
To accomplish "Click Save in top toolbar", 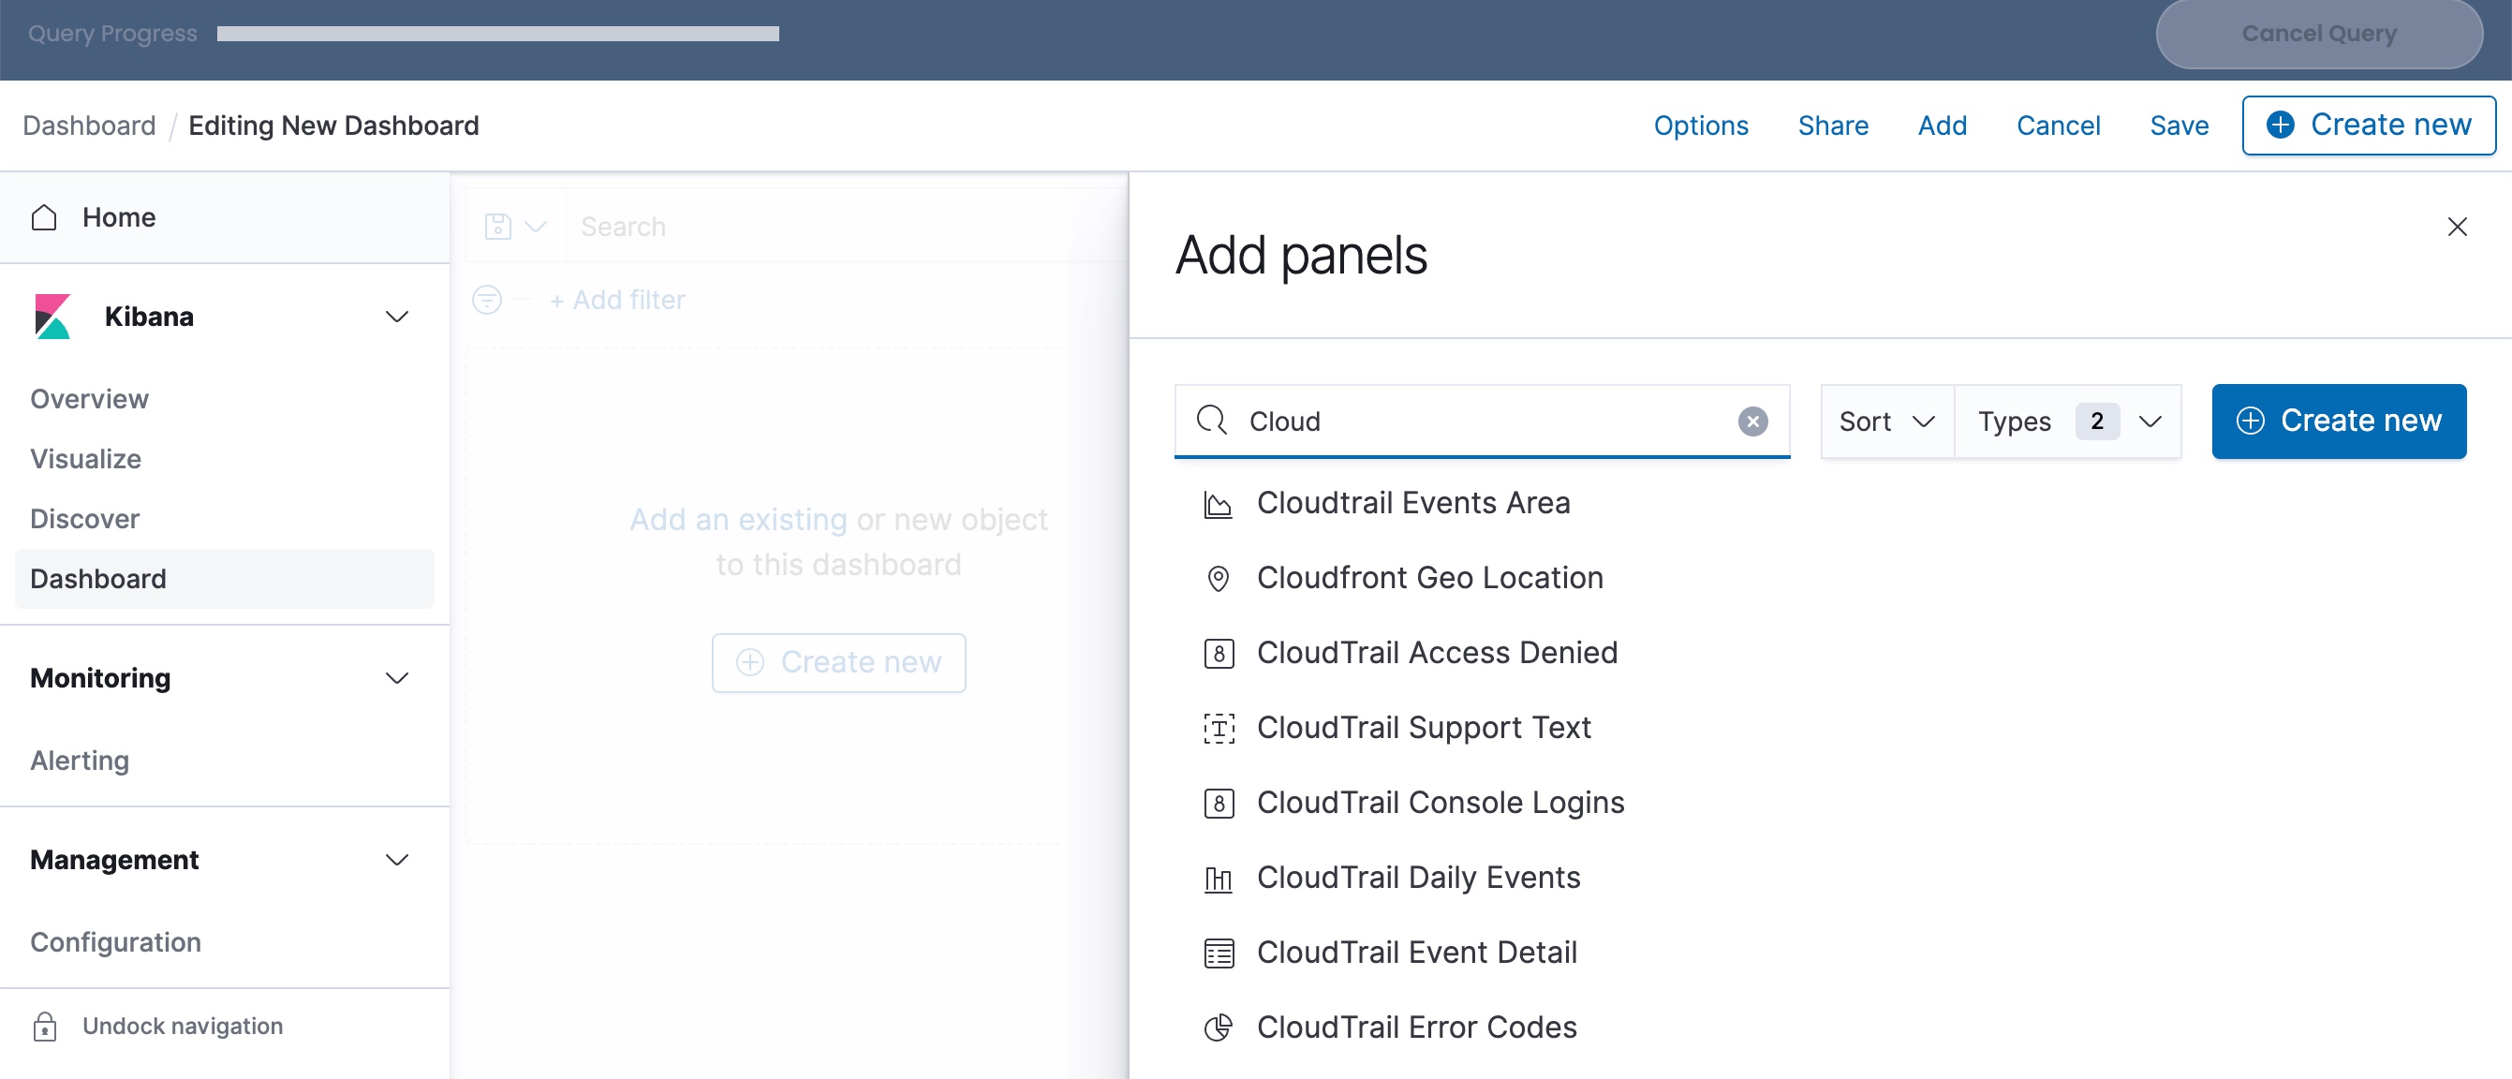I will point(2179,125).
